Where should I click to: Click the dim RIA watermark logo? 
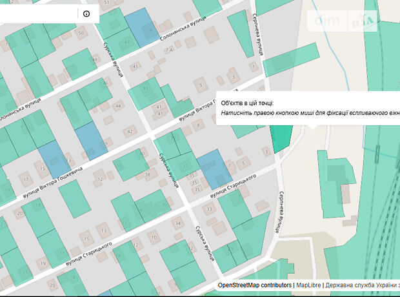[345, 21]
